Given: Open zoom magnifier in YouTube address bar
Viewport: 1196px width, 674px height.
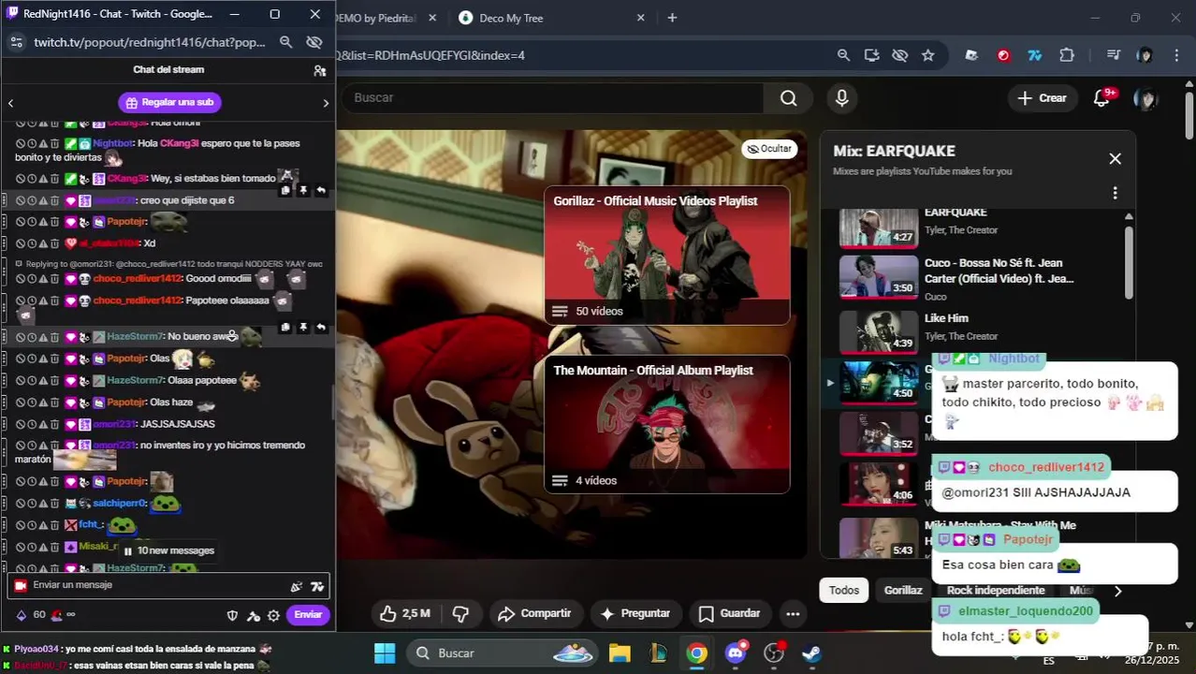Looking at the screenshot, I should pos(843,55).
